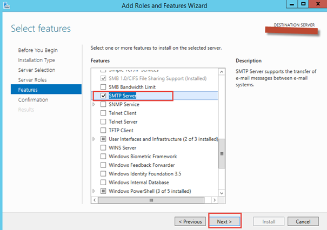Enable the Telnet Client feature checkbox

click(103, 113)
